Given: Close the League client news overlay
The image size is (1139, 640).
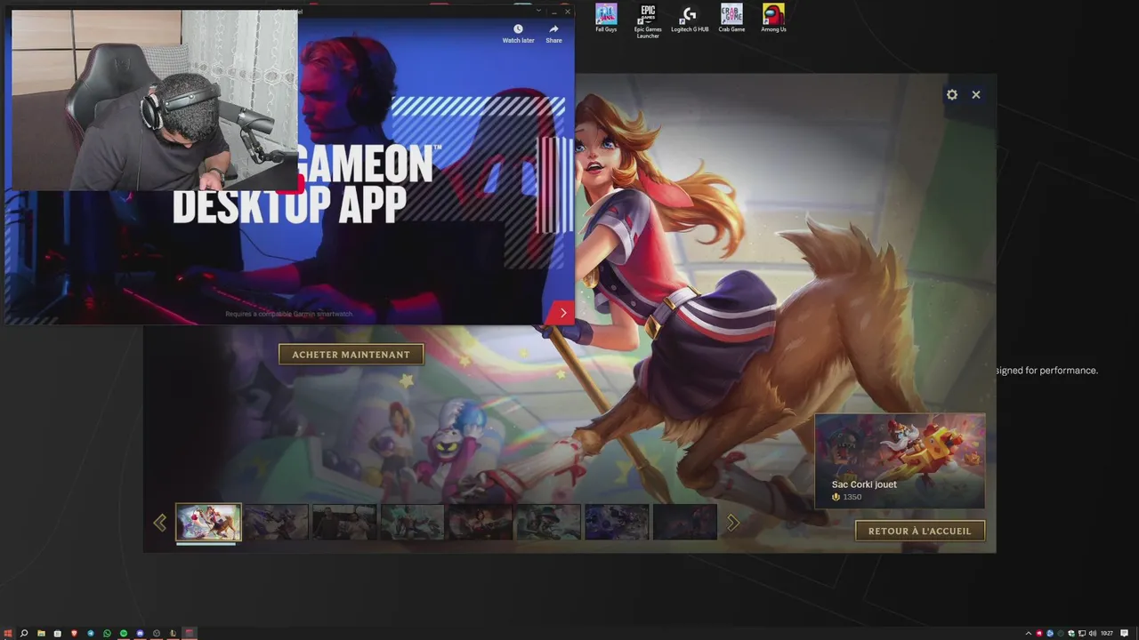Looking at the screenshot, I should click(976, 94).
